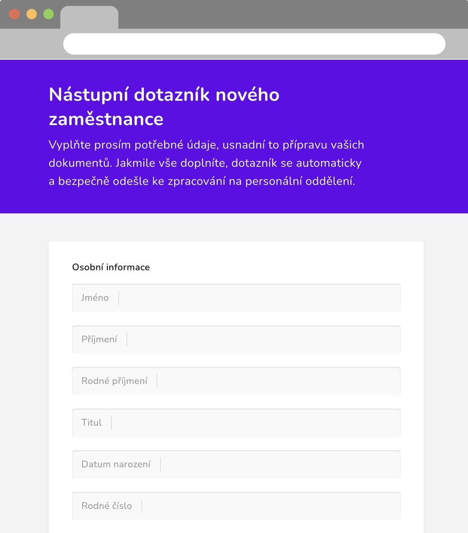Click the Jméno input field

tap(235, 298)
